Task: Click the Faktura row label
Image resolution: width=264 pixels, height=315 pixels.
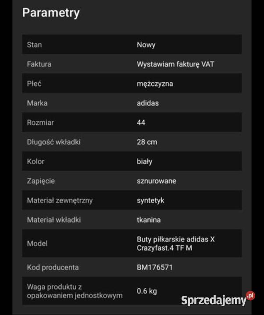Action: tap(39, 64)
